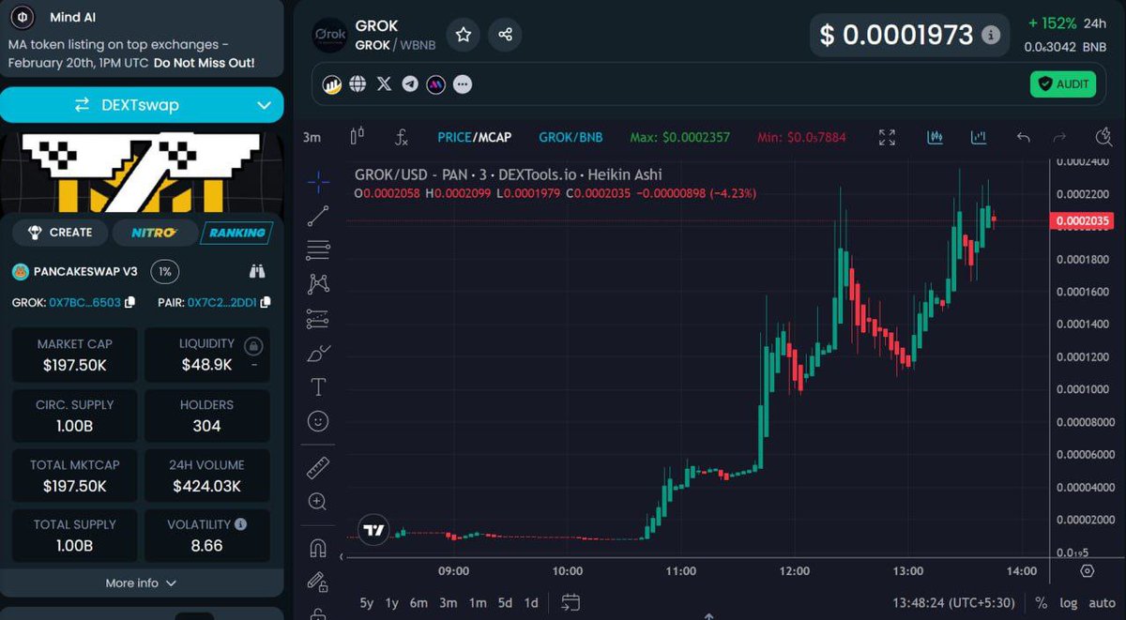The image size is (1126, 620).
Task: Select the brush drawing tool
Action: [318, 354]
